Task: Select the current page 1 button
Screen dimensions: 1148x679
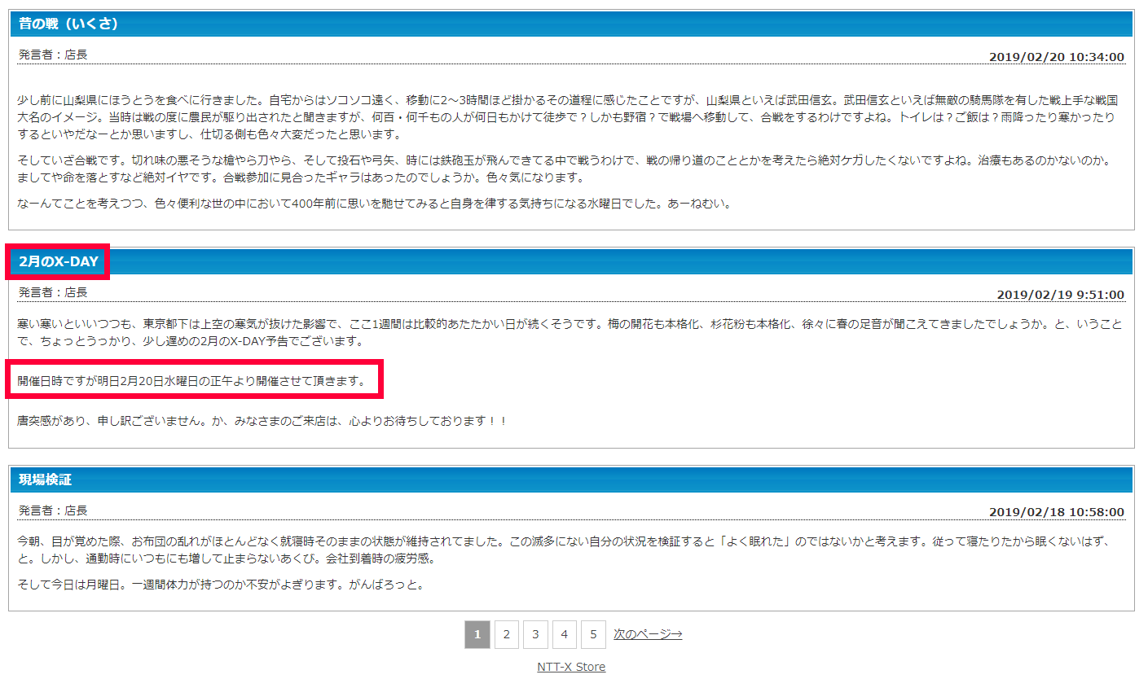Action: click(x=477, y=634)
